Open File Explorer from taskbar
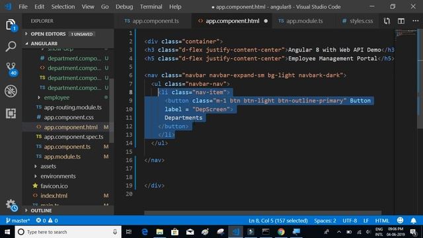423x238 pixels. pyautogui.click(x=160, y=232)
